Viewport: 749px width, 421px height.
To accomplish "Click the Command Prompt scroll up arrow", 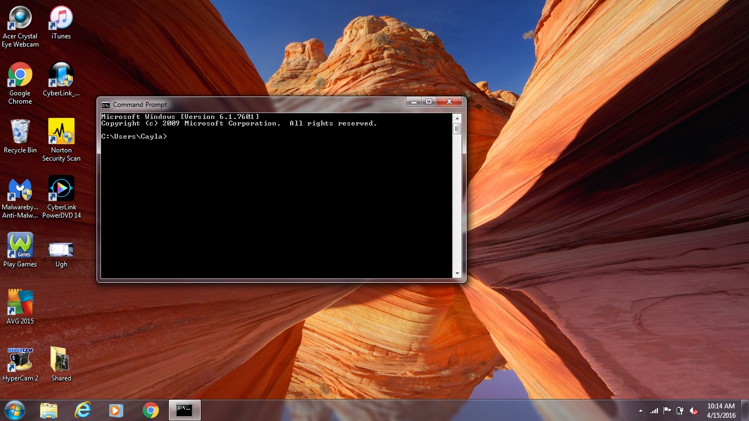I will tap(457, 118).
